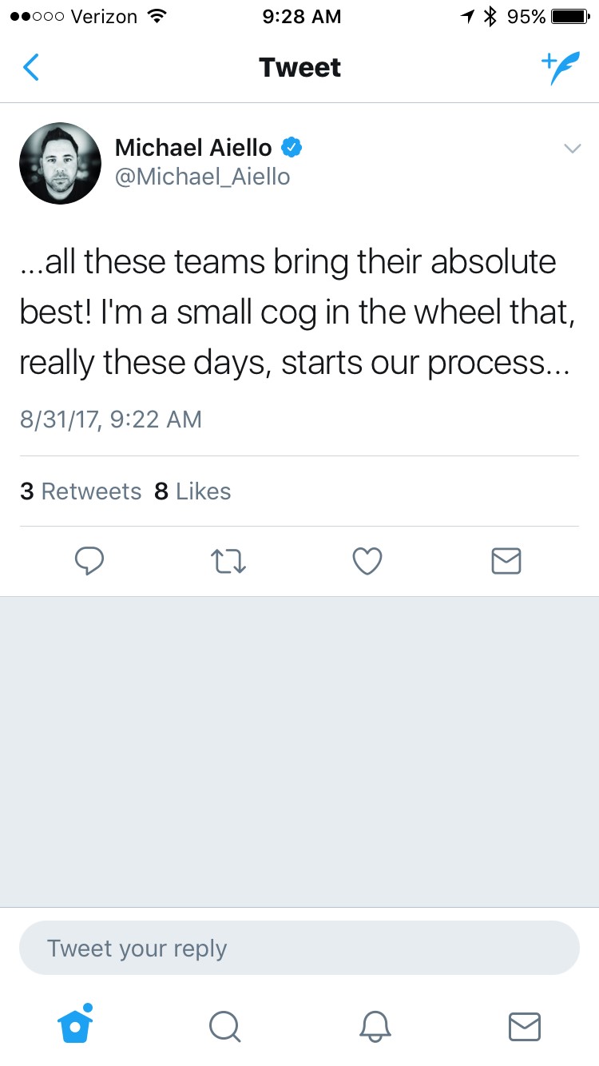View the 8 Likes list
The width and height of the screenshot is (599, 1066).
pyautogui.click(x=192, y=491)
